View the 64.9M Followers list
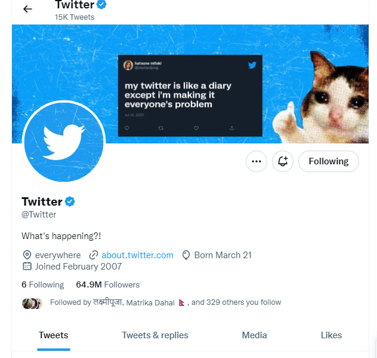 pyautogui.click(x=107, y=284)
